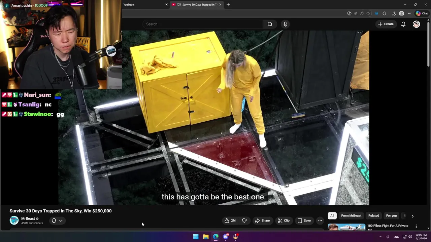Click the page scrollbar up arrow
The width and height of the screenshot is (431, 242).
[429, 21]
